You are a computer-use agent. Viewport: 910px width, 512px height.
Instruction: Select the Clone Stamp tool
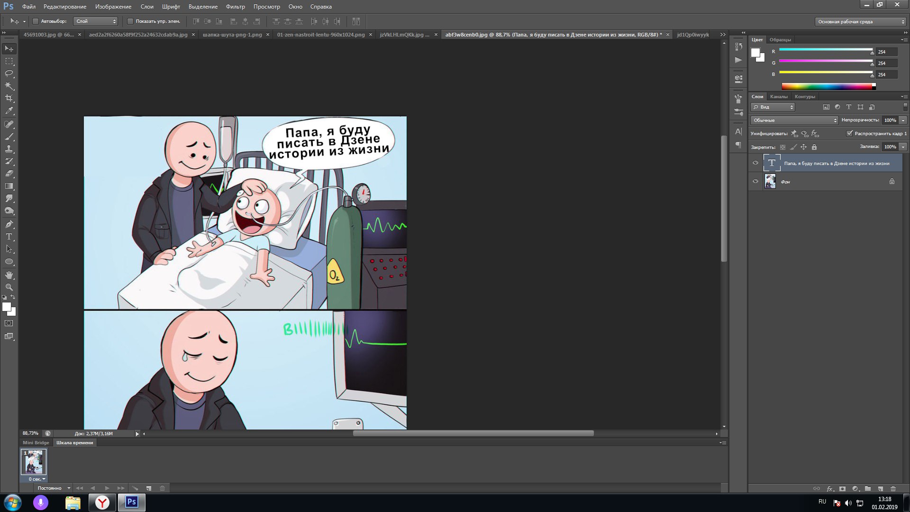point(9,149)
